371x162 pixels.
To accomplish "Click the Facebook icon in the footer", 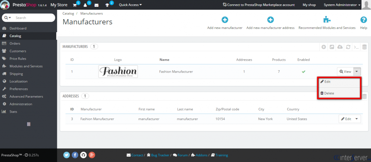I will pyautogui.click(x=75, y=155).
